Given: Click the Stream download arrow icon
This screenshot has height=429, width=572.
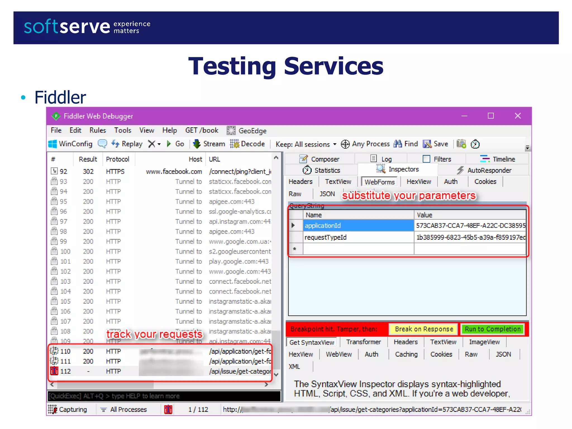Looking at the screenshot, I should point(197,144).
